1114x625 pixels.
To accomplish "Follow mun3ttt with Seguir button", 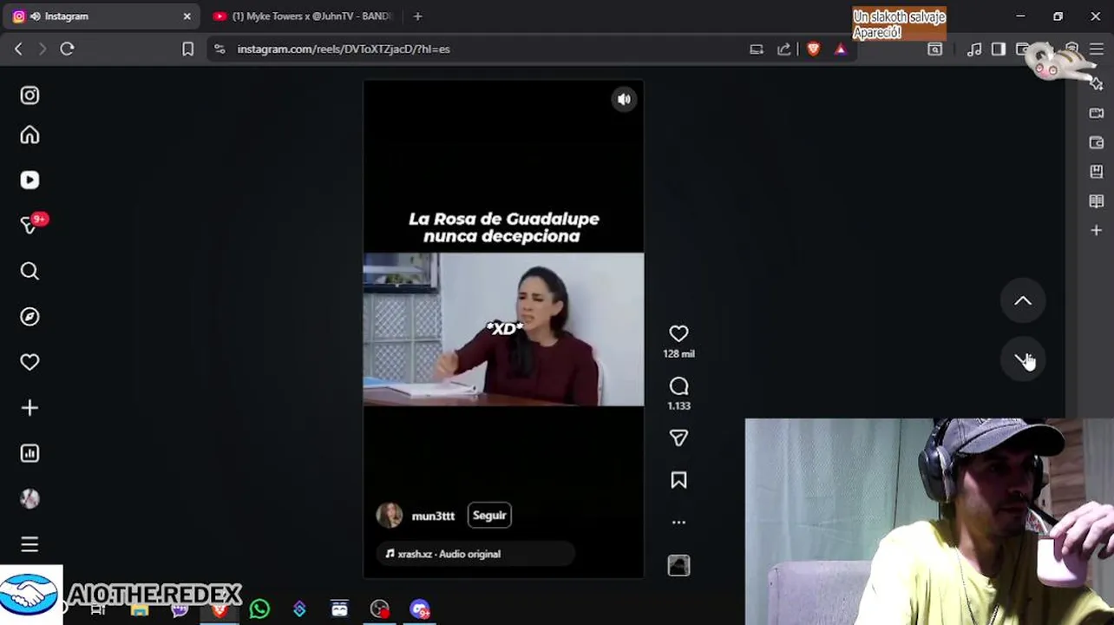I will [489, 516].
